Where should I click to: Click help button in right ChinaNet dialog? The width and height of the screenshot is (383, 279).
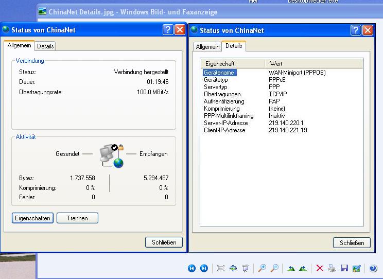[356, 30]
